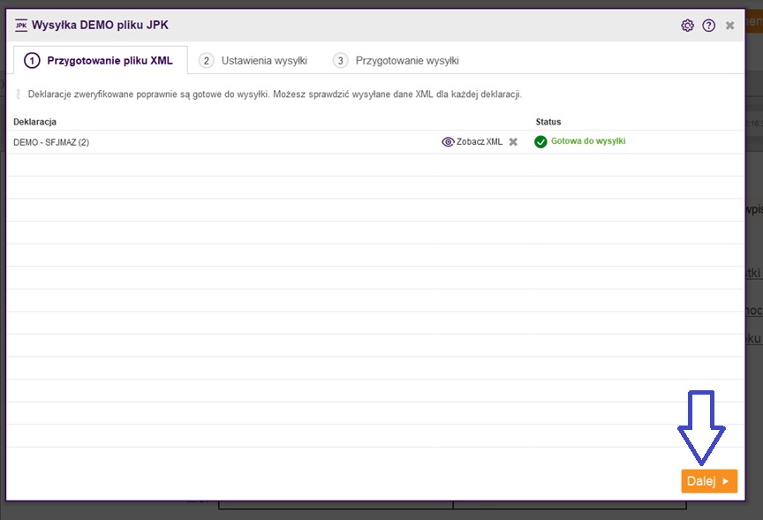Click the green checkmark status icon
This screenshot has height=520, width=763.
click(540, 142)
